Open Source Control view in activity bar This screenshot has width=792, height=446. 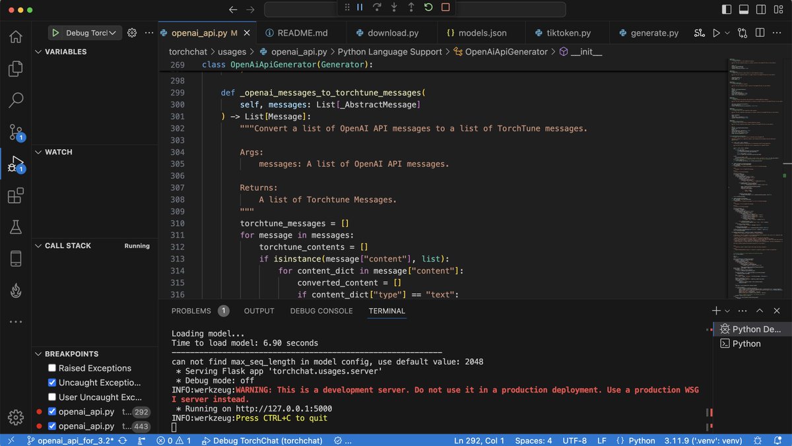point(16,132)
